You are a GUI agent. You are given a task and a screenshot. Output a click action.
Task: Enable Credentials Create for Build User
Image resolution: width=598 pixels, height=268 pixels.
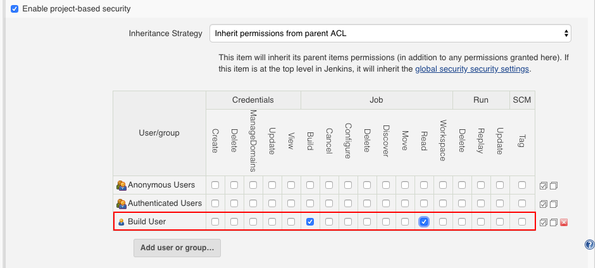pos(215,221)
